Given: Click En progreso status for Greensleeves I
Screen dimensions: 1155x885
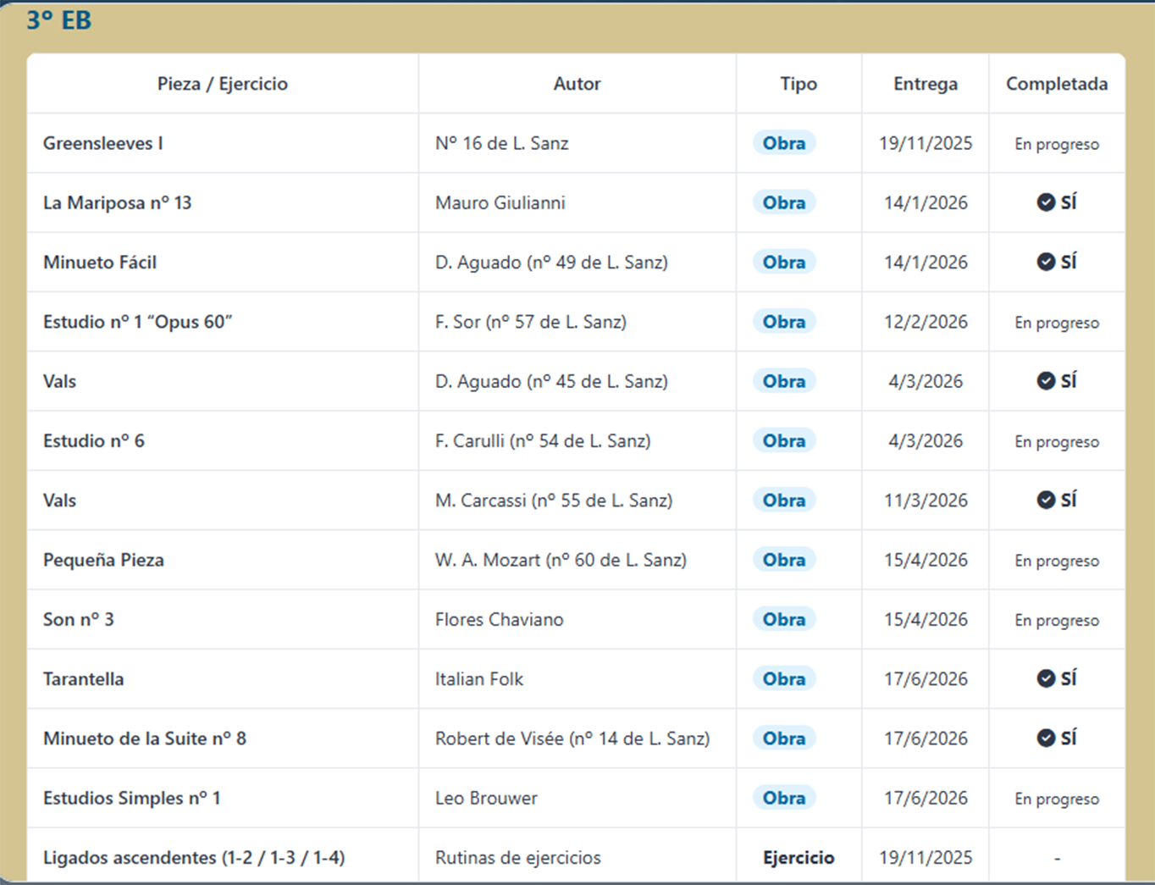Looking at the screenshot, I should [x=1057, y=144].
